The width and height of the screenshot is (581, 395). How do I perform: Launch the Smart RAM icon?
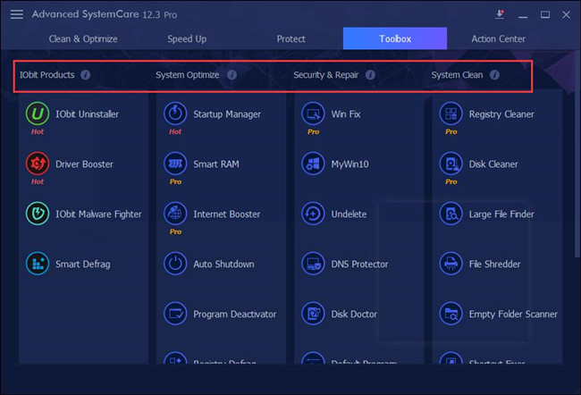pos(175,164)
